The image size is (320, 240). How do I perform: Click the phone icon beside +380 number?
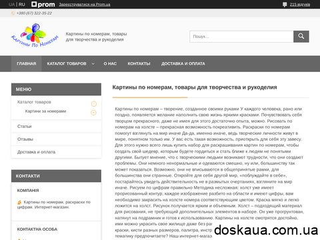pos(13,13)
